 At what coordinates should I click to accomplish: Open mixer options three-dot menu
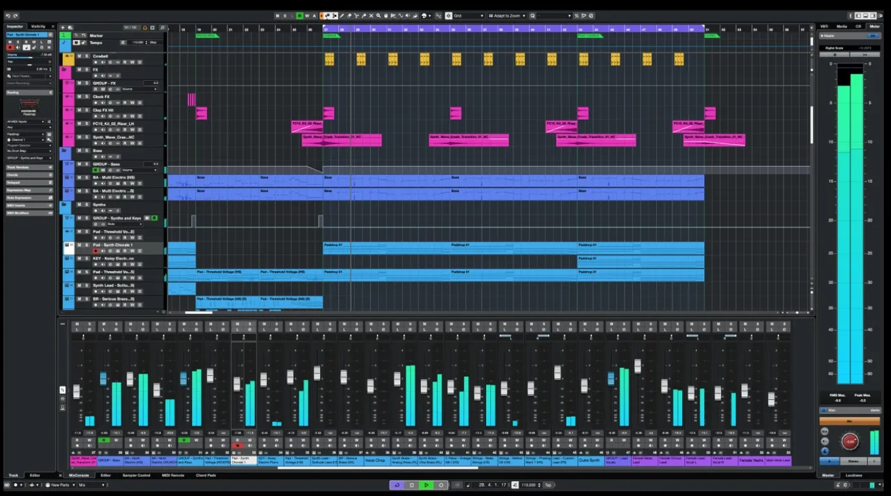click(x=63, y=323)
